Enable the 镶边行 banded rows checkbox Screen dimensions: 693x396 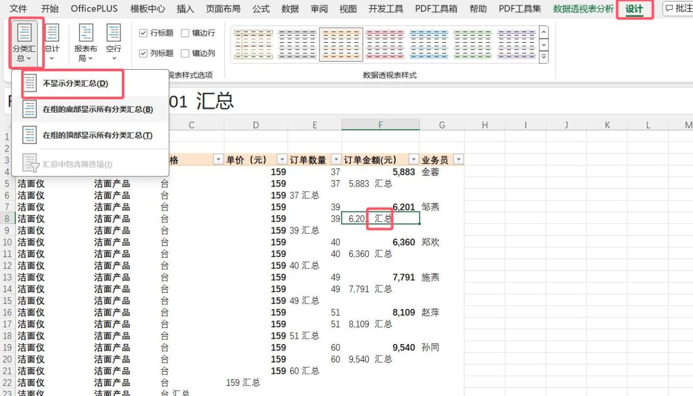(x=185, y=33)
